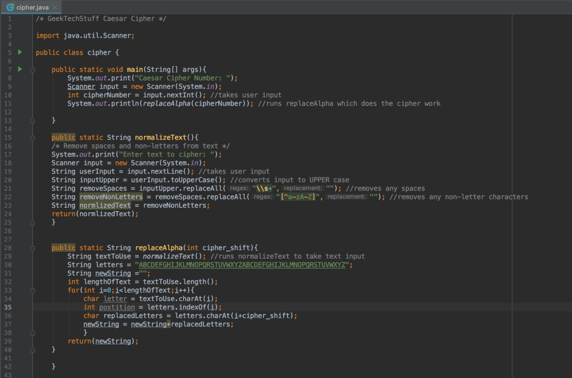572x378 pixels.
Task: Click the "replacement:" hint on line 22
Action: coord(346,197)
